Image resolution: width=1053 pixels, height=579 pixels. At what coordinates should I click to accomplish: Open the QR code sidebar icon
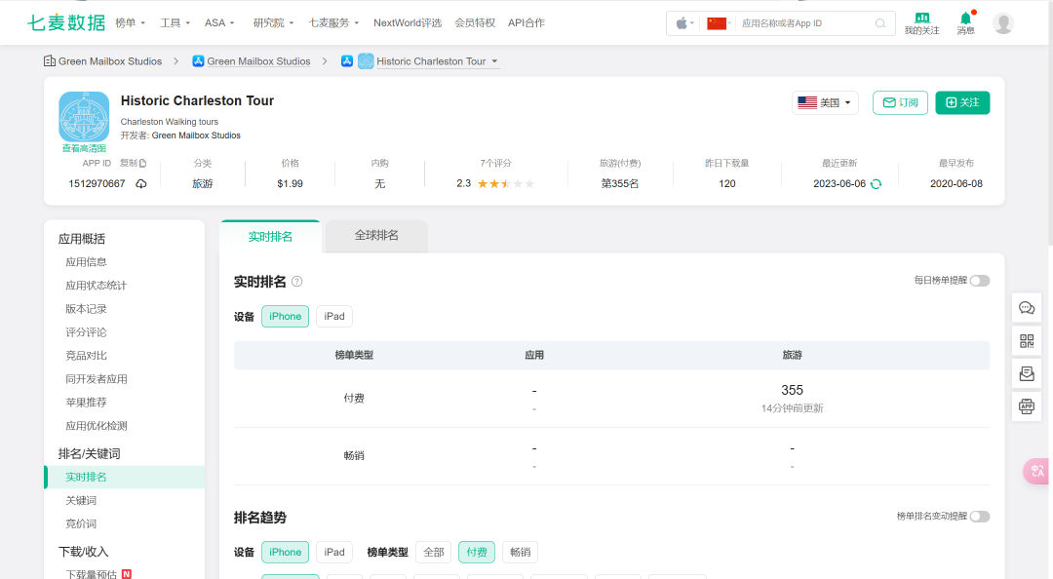tap(1027, 340)
